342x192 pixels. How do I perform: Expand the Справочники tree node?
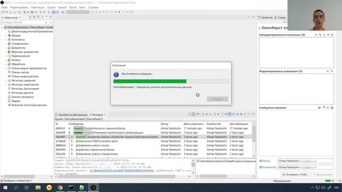[6, 44]
